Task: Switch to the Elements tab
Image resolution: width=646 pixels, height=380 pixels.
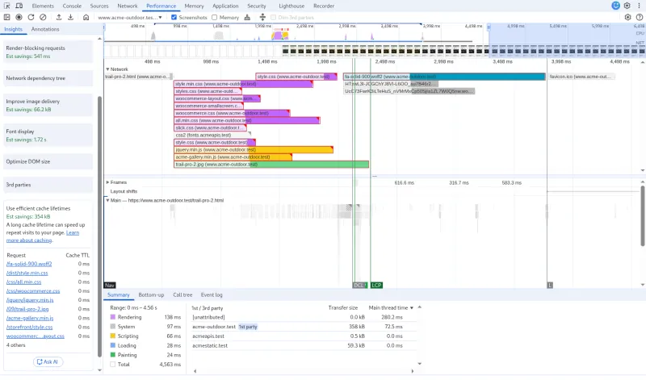Action: pos(43,6)
